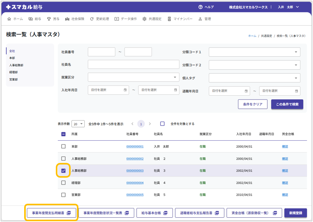Select 人事総務部 in the left department list

click(16, 65)
